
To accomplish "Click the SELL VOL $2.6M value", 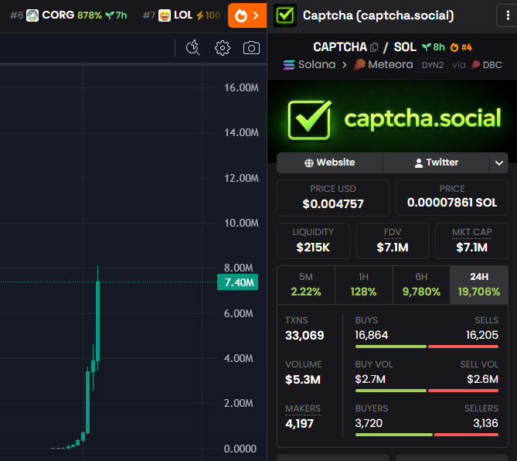I will 483,379.
